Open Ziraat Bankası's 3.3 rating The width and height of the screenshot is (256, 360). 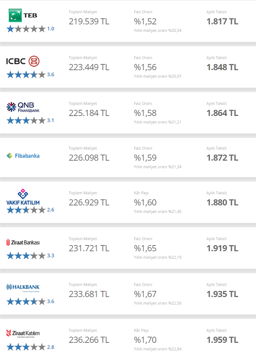tap(30, 256)
